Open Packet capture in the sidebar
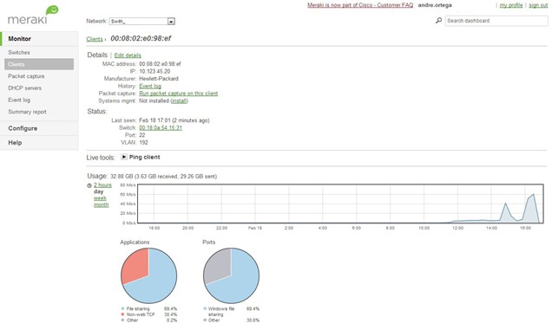This screenshot has width=552, height=323. [26, 76]
